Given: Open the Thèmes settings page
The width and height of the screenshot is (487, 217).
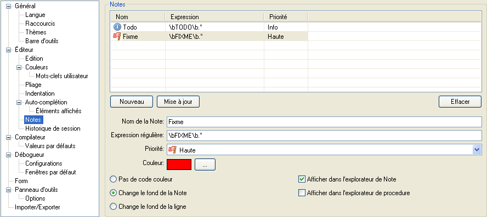Looking at the screenshot, I should (x=36, y=32).
